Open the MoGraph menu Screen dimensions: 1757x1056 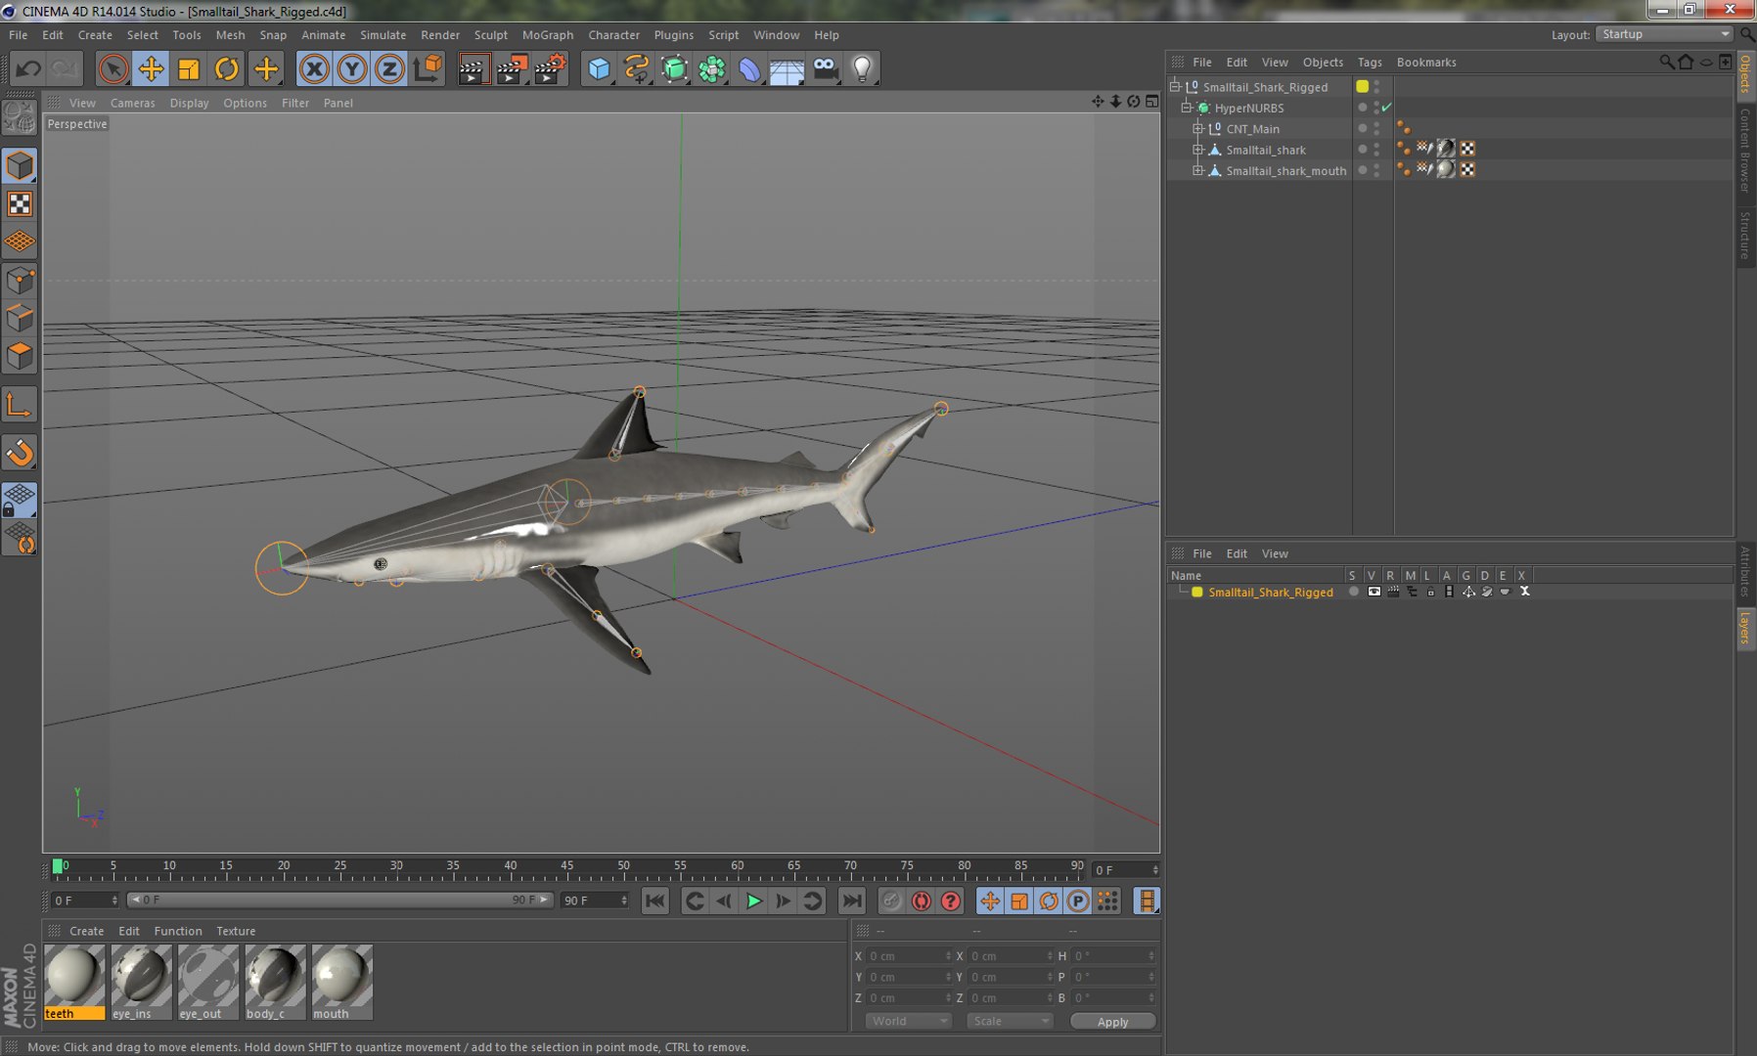(548, 34)
